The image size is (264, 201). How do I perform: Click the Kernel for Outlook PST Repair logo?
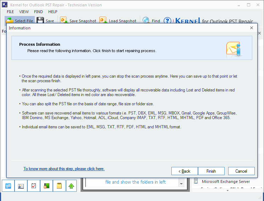click(214, 20)
